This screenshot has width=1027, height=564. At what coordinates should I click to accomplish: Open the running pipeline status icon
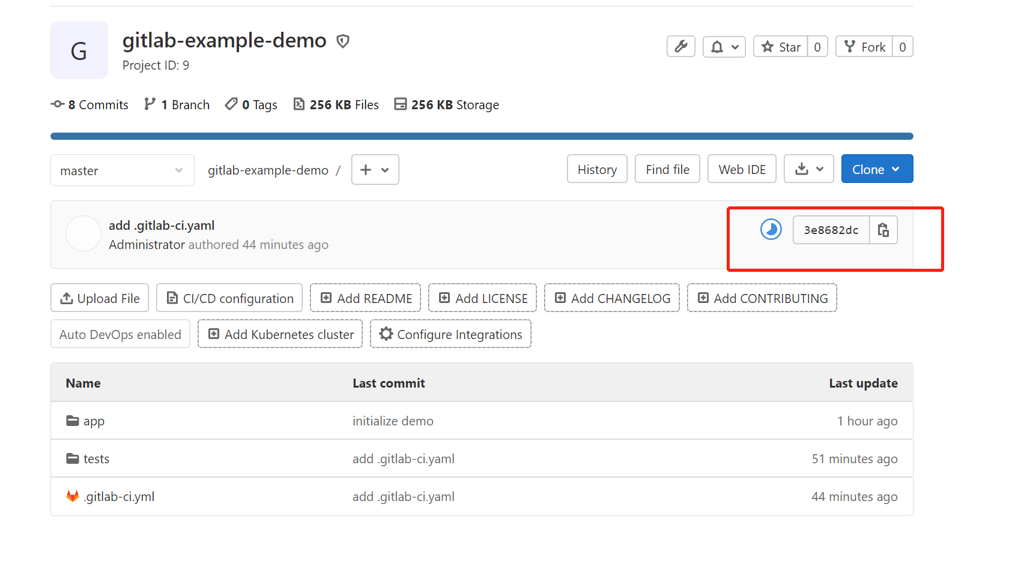(x=771, y=229)
